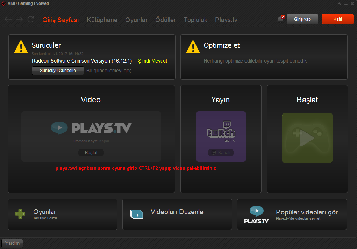The height and width of the screenshot is (249, 357).
Task: Toggle the Twitch Kapalı broadcast switch
Action: (221, 152)
